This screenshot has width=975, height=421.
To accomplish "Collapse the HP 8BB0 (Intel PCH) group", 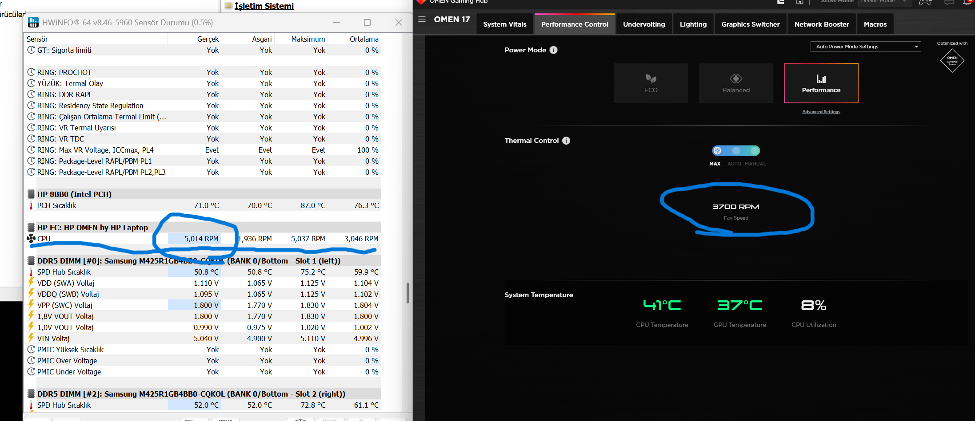I will (x=74, y=194).
